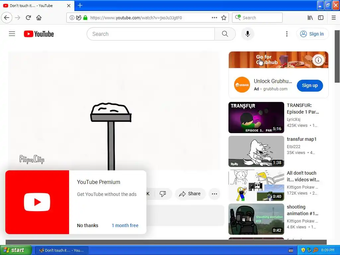Click the 8:09 PM clock
The image size is (340, 255).
click(327, 250)
